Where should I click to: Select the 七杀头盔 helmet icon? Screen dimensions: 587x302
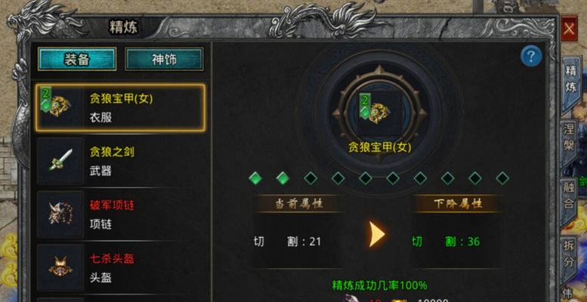click(x=60, y=268)
